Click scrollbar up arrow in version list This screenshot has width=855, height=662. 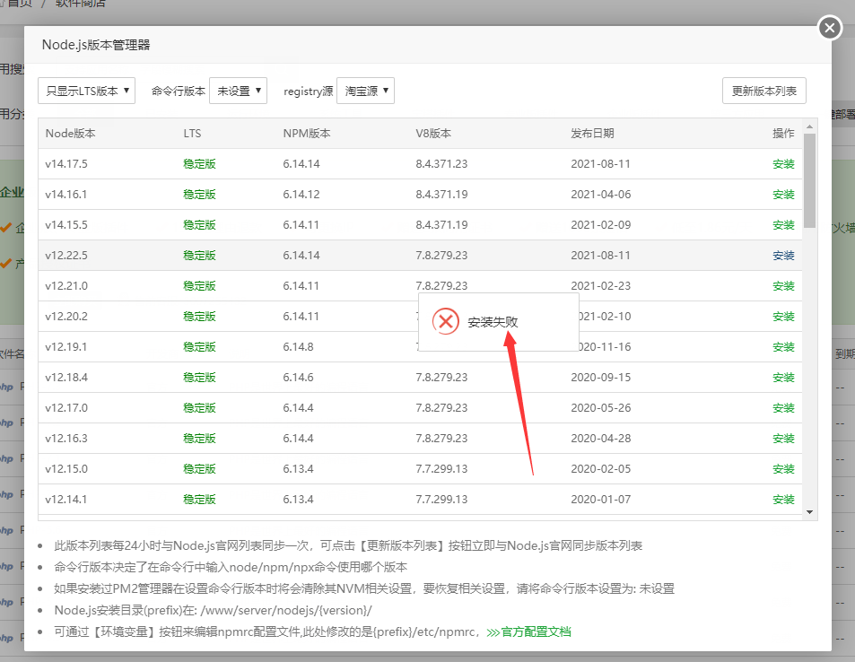[x=809, y=127]
